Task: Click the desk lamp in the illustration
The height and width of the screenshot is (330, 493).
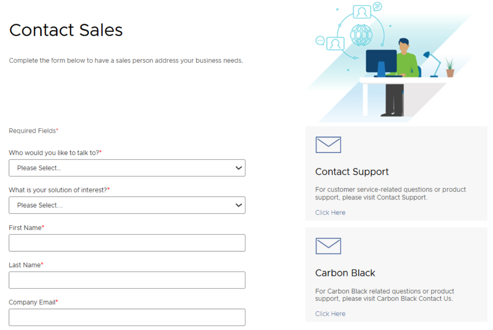Action: tap(433, 64)
